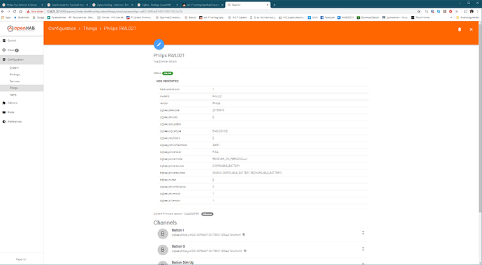The image size is (482, 265).
Task: Click the Button Dim Up channel name
Action: pyautogui.click(x=182, y=262)
